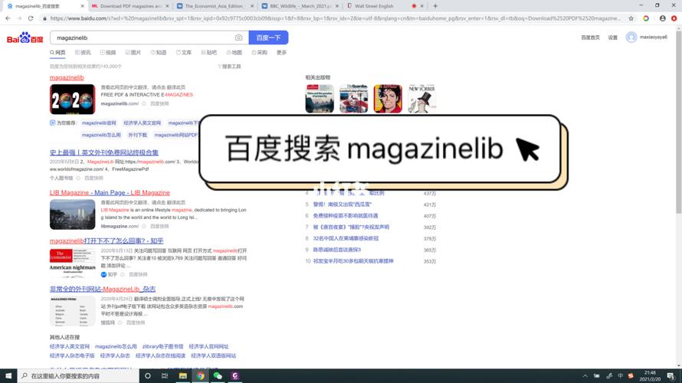Click the Economist American nightmare thumbnail
Image resolution: width=682 pixels, height=383 pixels.
point(72,263)
